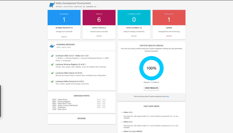Click 'Confluent OSS v3.3.0 - Kafka v0.11.0.0' title
Image resolution: width=233 pixels, height=133 pixels.
coord(72,56)
